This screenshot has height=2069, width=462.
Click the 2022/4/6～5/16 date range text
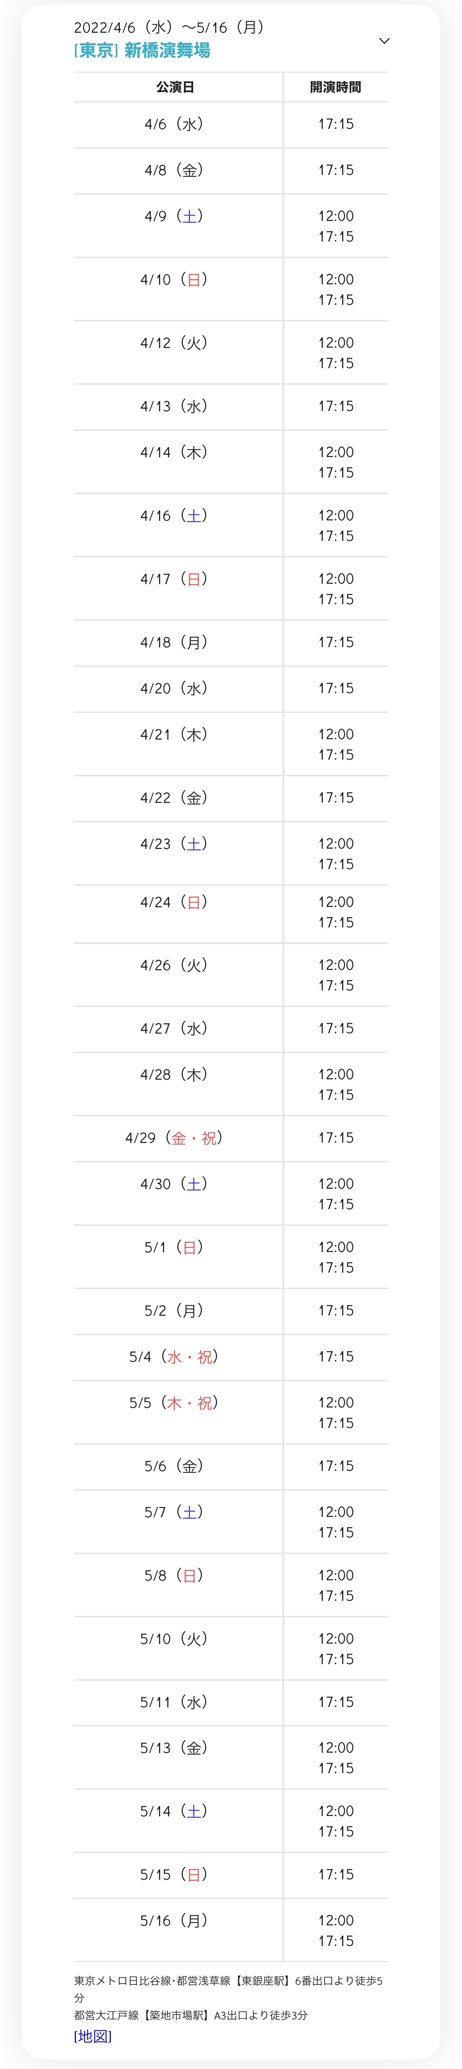[169, 27]
